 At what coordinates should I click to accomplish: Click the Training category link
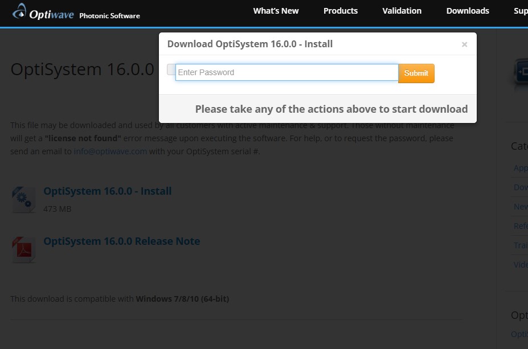click(x=519, y=245)
